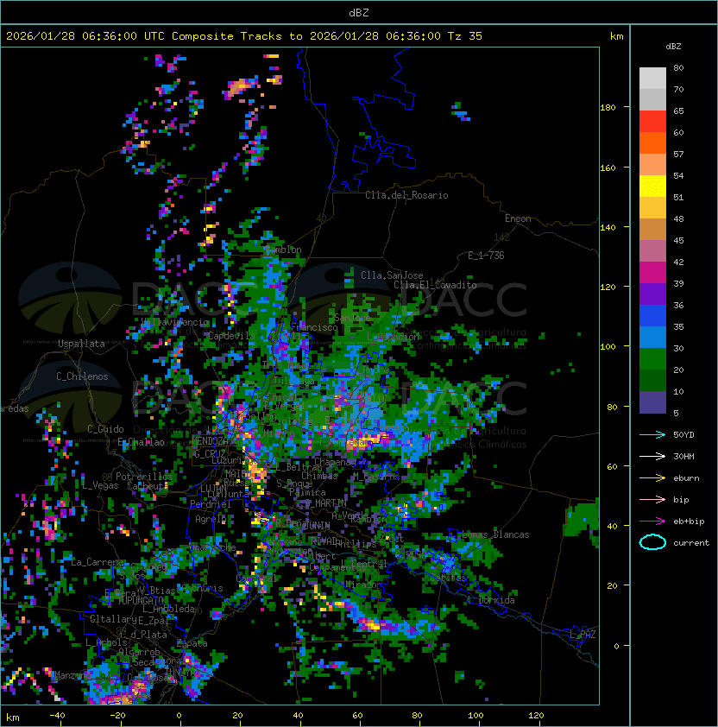Click the 'Uspallata' map label
Viewport: 718px width, 727px height.
pos(81,344)
